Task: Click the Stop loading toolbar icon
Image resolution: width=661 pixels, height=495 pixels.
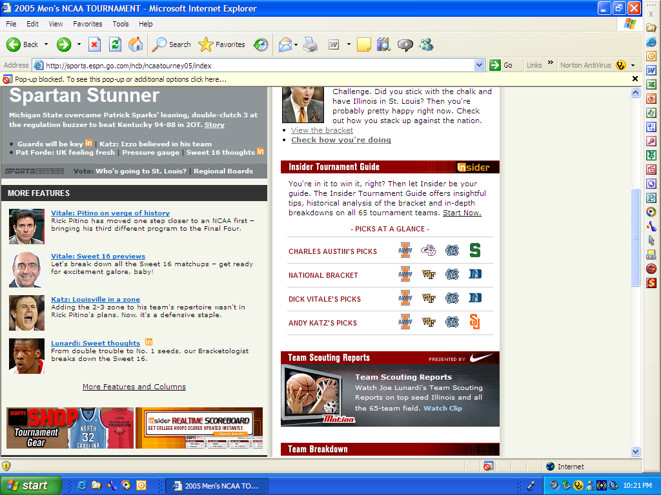Action: (x=94, y=44)
